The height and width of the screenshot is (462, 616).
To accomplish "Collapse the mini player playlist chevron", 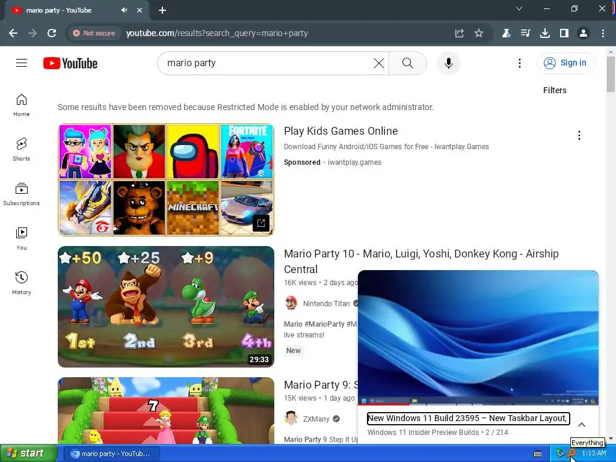I will (x=582, y=424).
